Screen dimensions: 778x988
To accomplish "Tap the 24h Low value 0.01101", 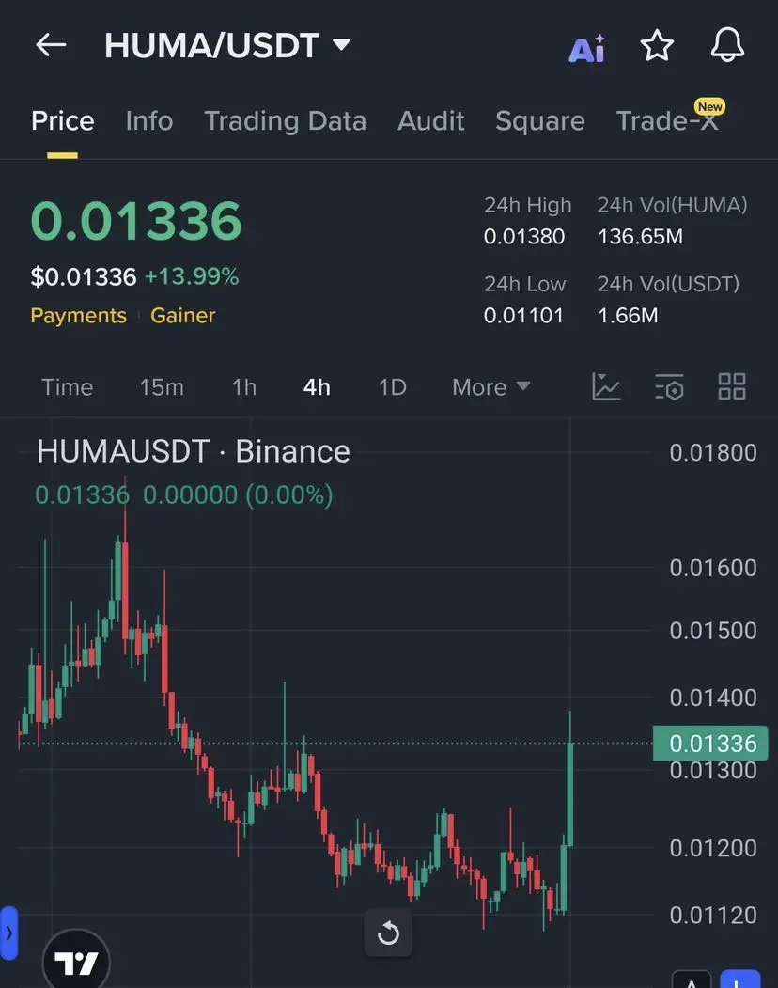I will [523, 315].
